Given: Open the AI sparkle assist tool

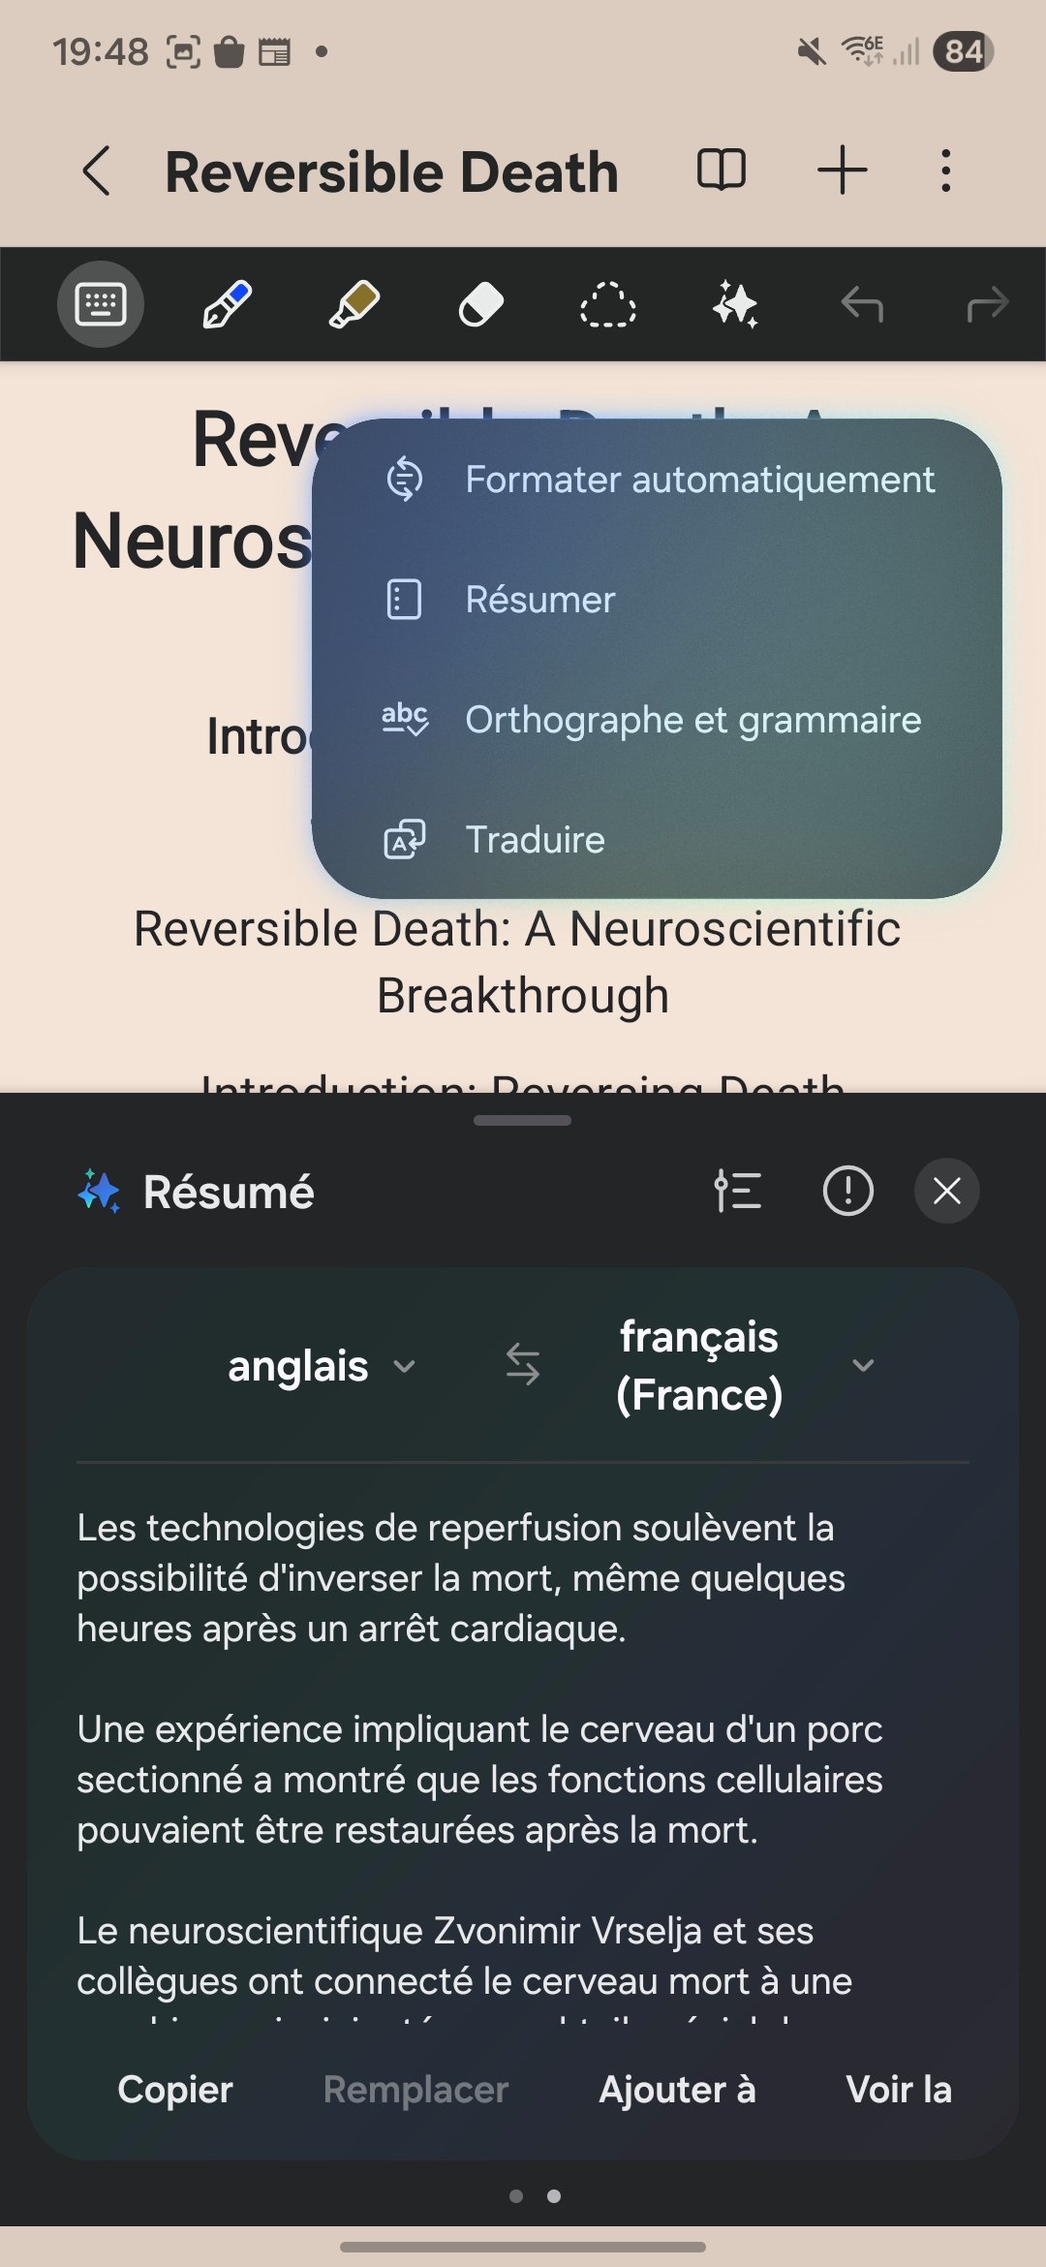Looking at the screenshot, I should [x=735, y=305].
